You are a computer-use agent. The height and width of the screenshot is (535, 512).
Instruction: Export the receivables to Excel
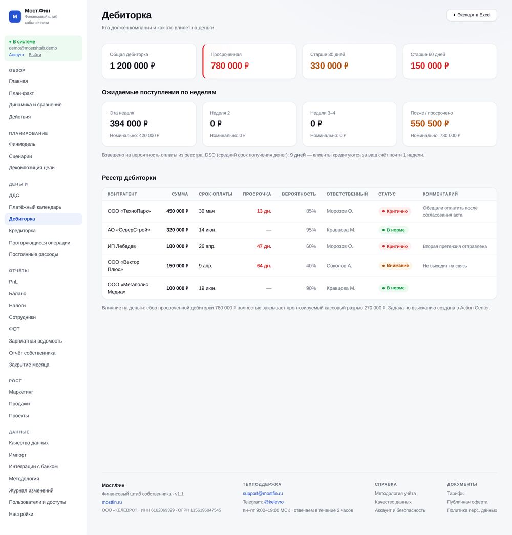[472, 15]
